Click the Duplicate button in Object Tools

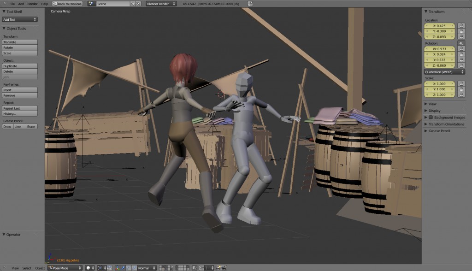click(x=20, y=66)
